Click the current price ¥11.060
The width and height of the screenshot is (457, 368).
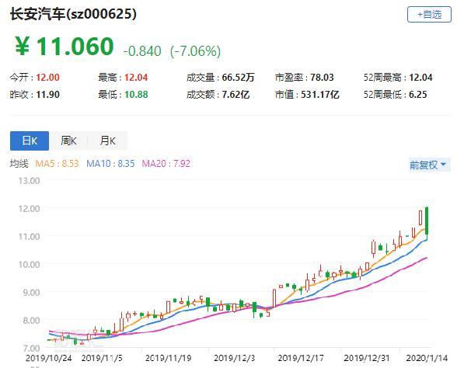[64, 46]
